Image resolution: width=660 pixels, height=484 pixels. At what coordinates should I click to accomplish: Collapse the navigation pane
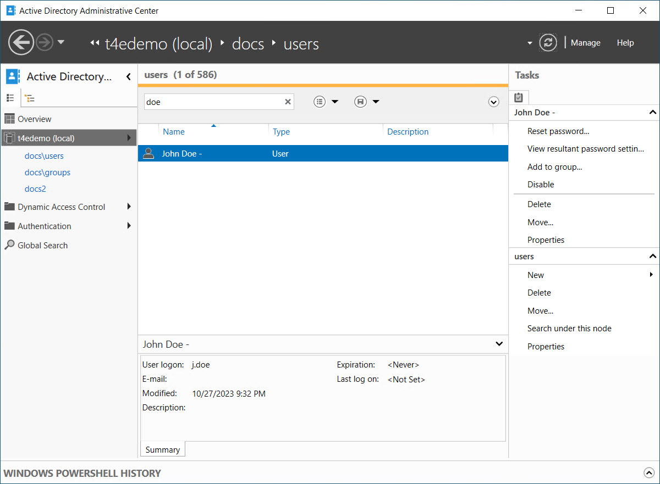click(x=129, y=77)
